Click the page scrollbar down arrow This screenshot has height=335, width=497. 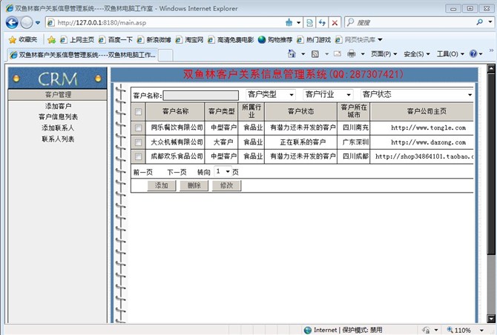pyautogui.click(x=491, y=319)
